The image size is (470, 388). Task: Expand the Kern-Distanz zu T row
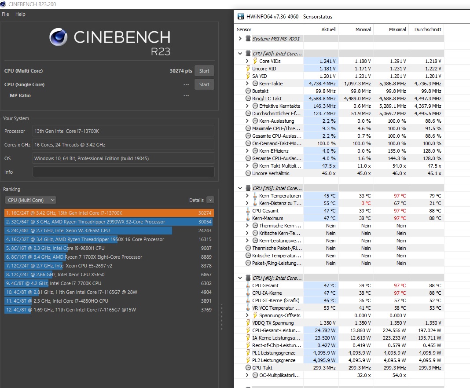[x=247, y=203]
